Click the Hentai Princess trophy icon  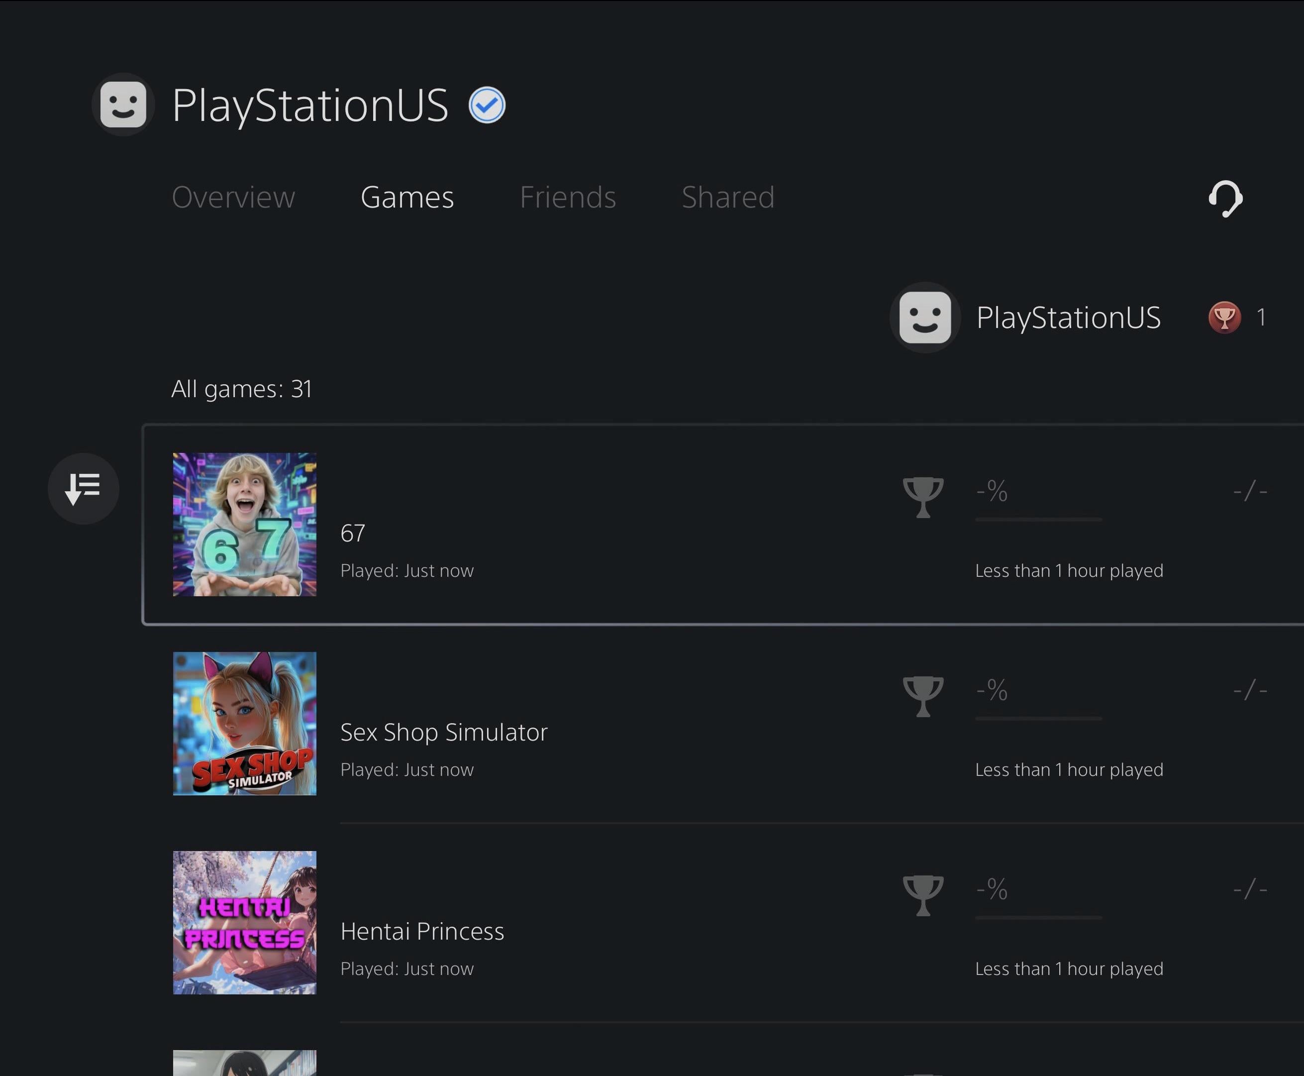pyautogui.click(x=923, y=894)
